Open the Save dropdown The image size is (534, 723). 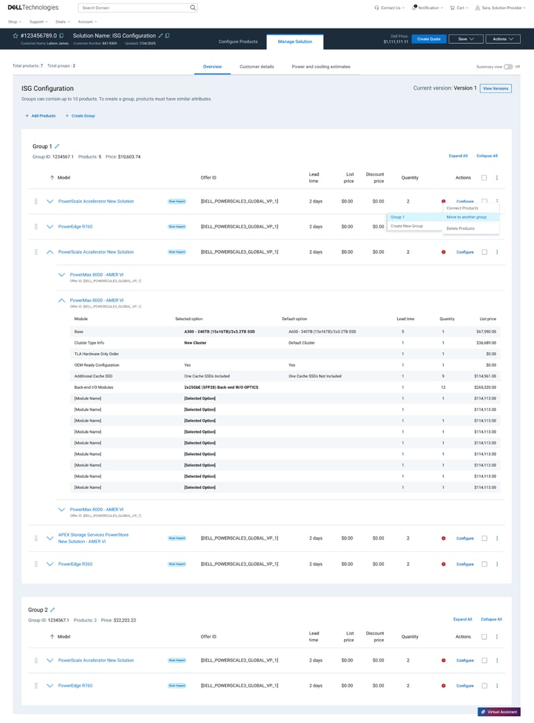pyautogui.click(x=466, y=39)
